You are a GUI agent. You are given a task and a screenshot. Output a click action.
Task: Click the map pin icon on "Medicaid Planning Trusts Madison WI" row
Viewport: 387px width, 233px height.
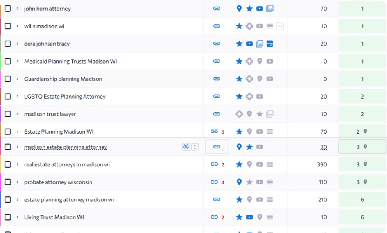[x=259, y=61]
